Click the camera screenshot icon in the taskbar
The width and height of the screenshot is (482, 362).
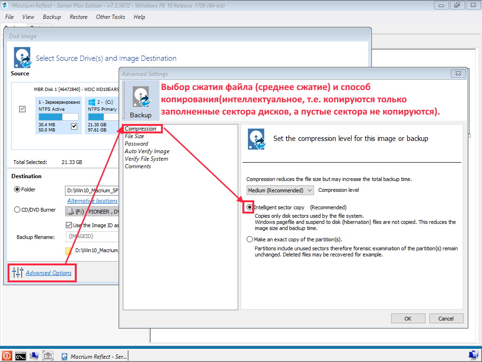point(48,356)
